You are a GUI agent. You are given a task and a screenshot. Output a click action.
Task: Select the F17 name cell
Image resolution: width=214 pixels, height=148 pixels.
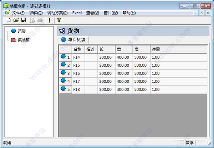78,82
